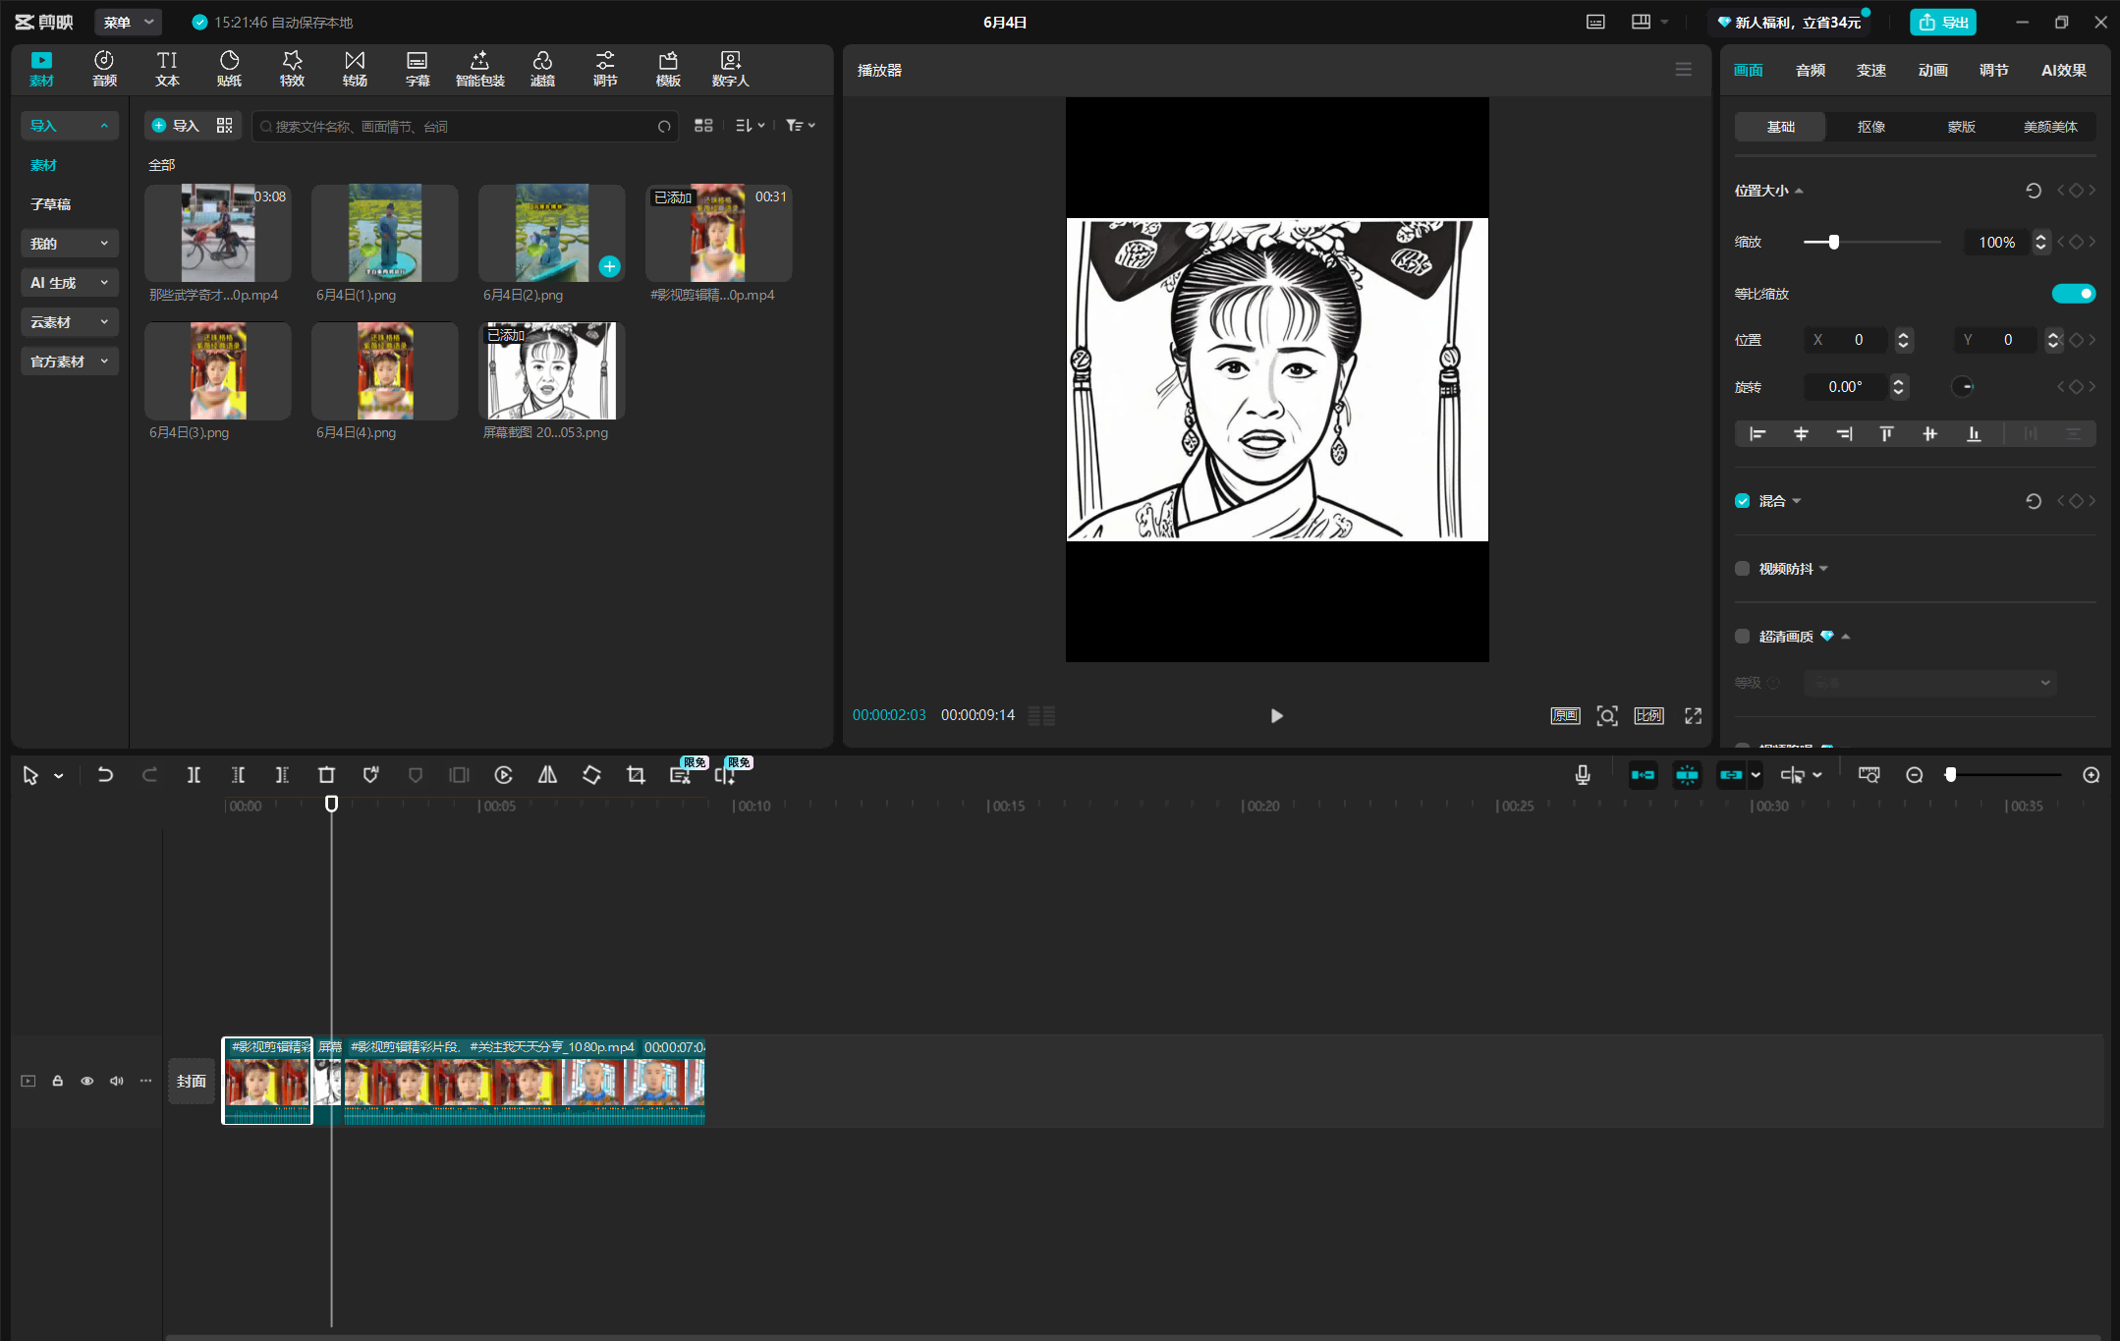The height and width of the screenshot is (1341, 2120).
Task: Adjust the 缩放 scale slider
Action: pos(1871,242)
